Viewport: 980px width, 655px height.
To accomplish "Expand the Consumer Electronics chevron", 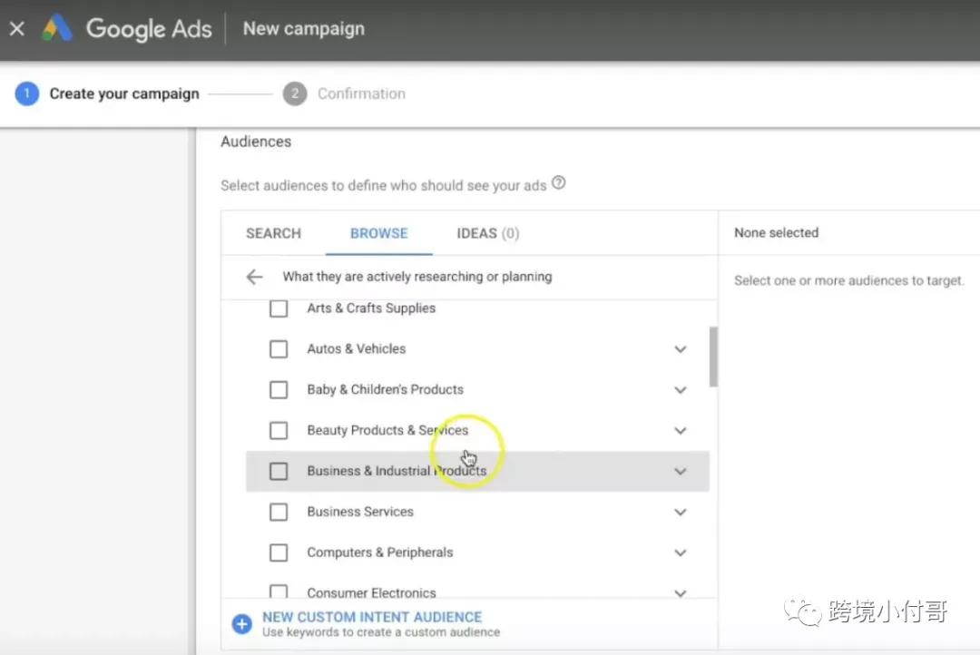I will [x=680, y=593].
